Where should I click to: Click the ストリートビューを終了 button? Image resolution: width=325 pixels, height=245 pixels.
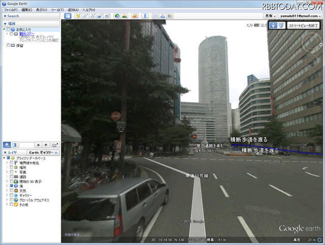point(303,25)
